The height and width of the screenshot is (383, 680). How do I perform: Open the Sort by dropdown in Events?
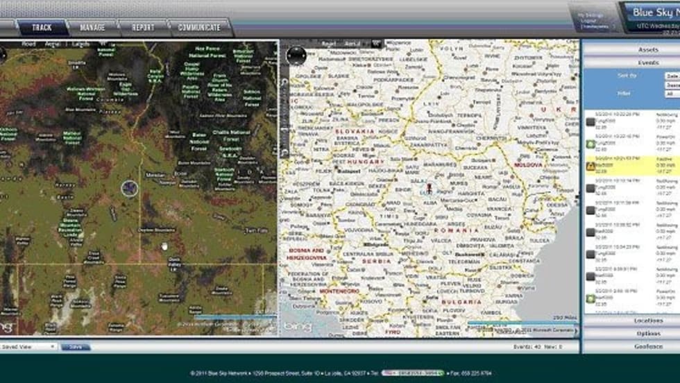tap(672, 76)
